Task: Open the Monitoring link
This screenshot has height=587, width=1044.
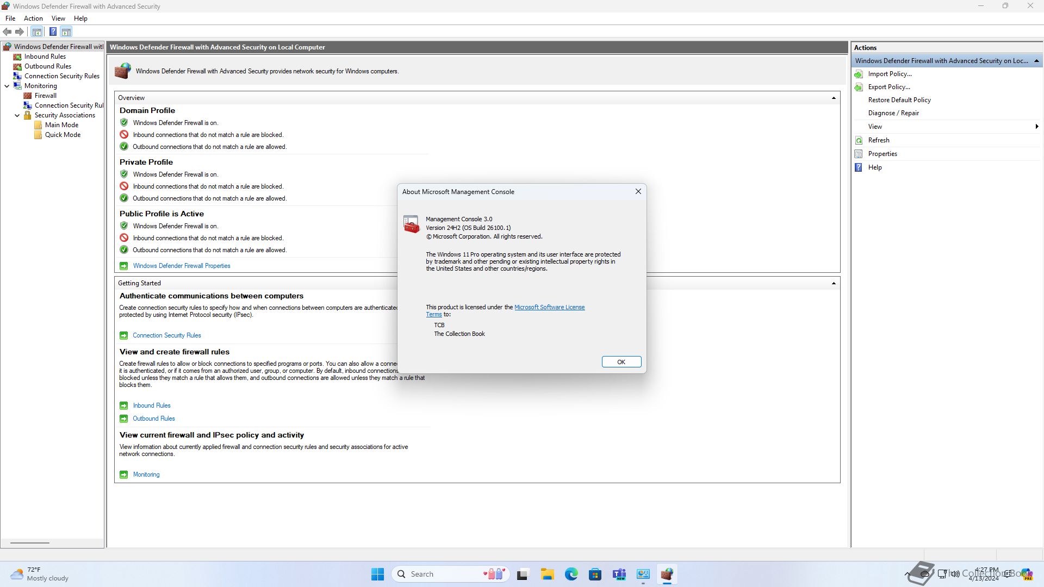Action: point(146,474)
